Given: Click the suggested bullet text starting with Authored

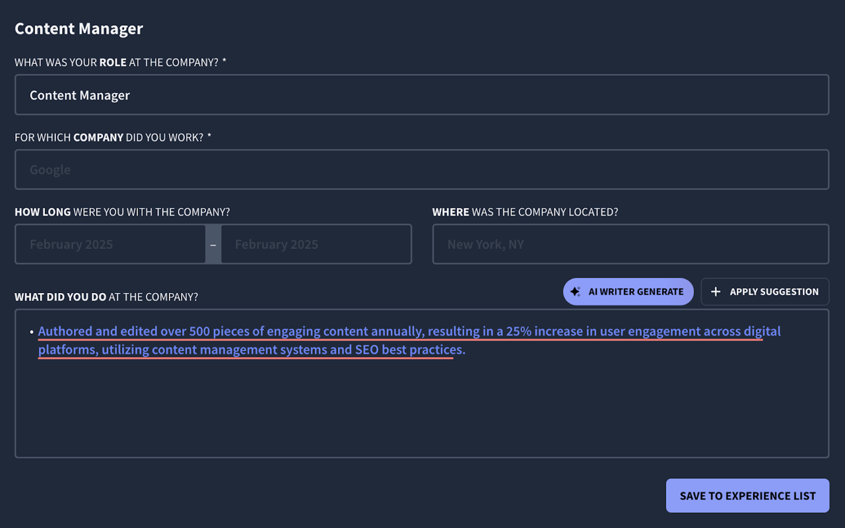Looking at the screenshot, I should coord(409,341).
